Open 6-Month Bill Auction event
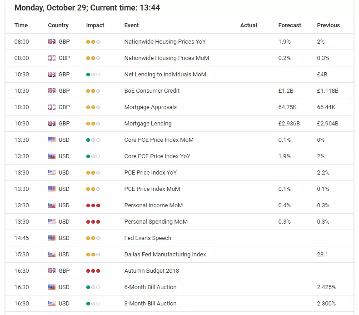 pyautogui.click(x=150, y=287)
